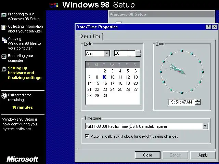This screenshot has width=219, height=164.
Task: Select day 7 in the calendar
Action: pos(89,77)
